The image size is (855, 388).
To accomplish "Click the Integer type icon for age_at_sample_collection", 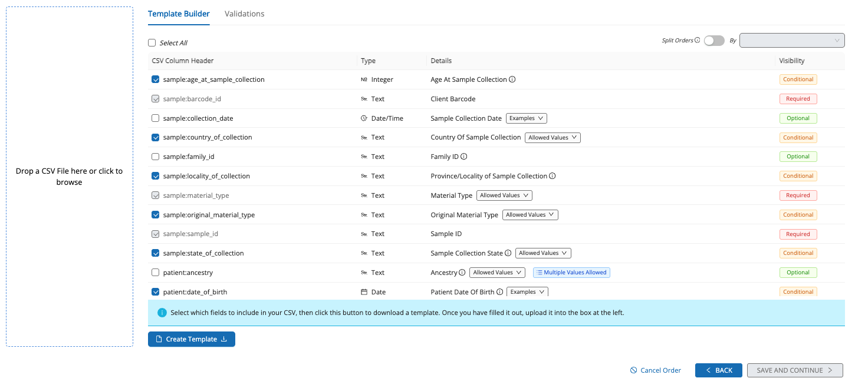I will click(x=364, y=79).
